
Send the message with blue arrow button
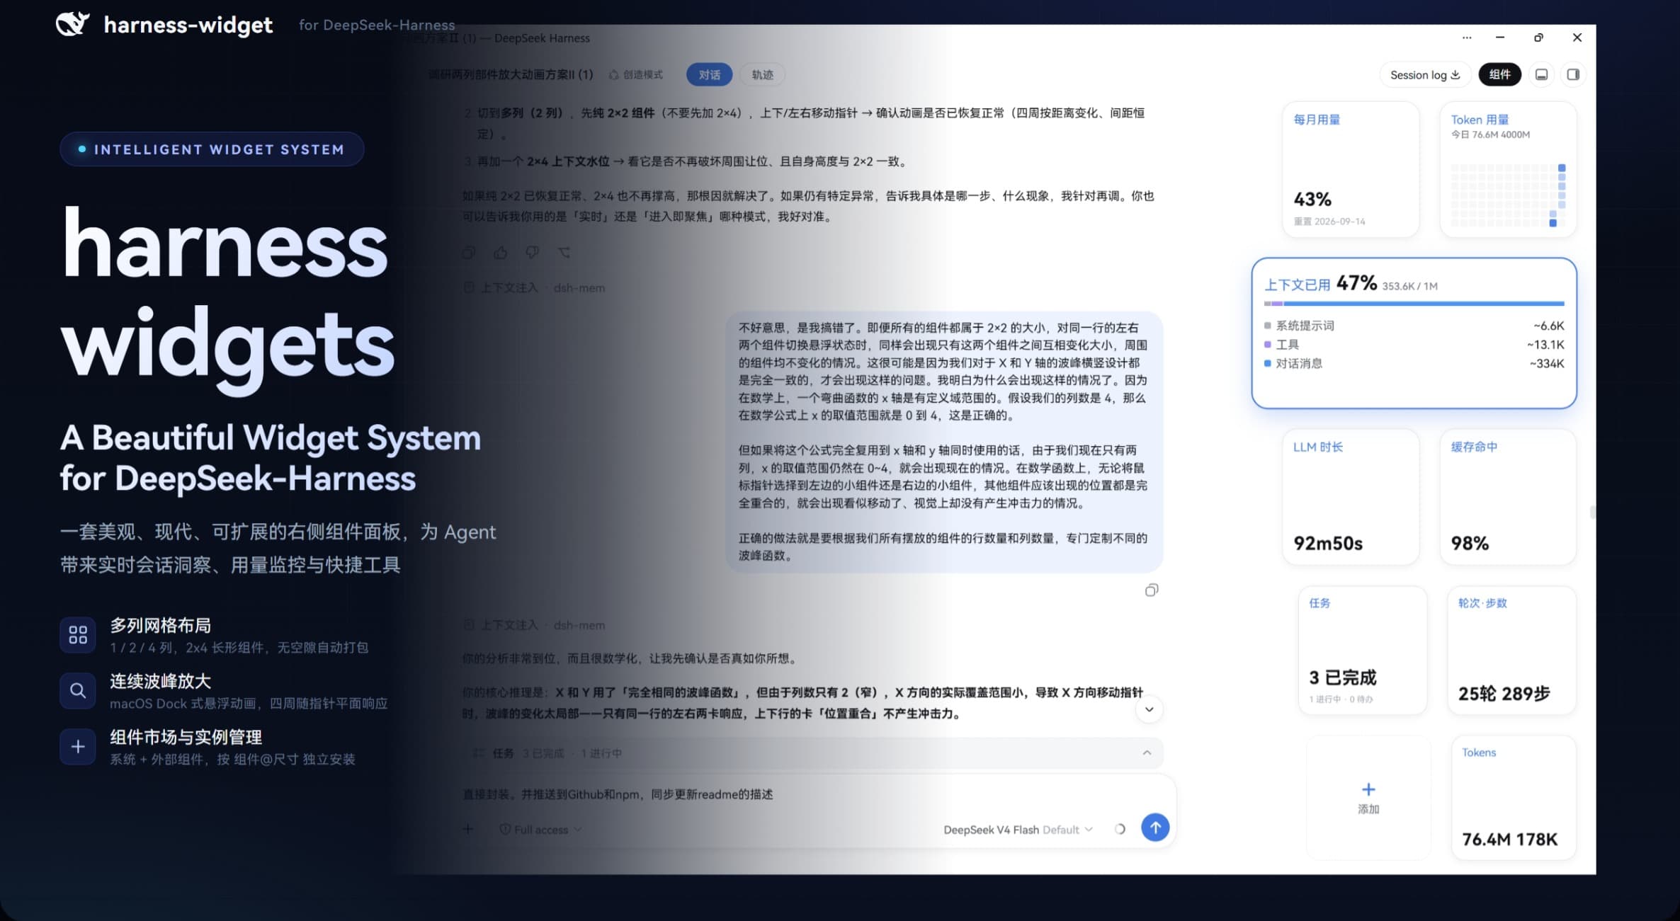1155,828
